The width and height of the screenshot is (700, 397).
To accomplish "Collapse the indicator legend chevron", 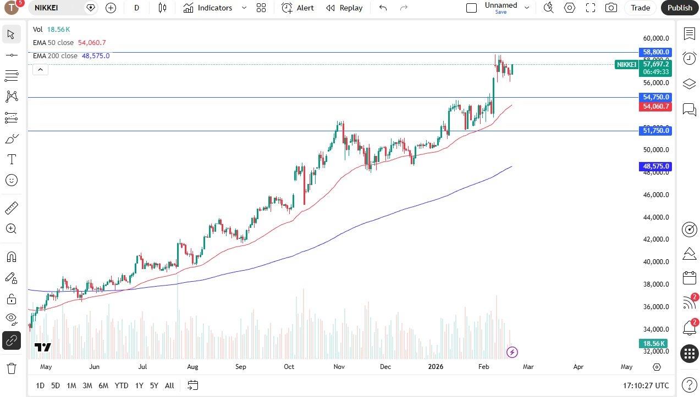I will (40, 69).
